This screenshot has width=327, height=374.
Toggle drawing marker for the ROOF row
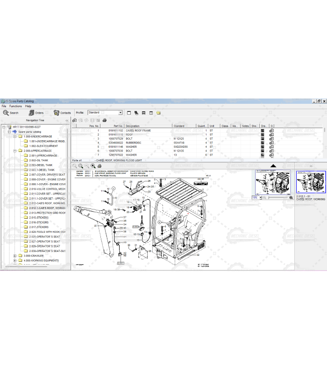[x=263, y=135]
